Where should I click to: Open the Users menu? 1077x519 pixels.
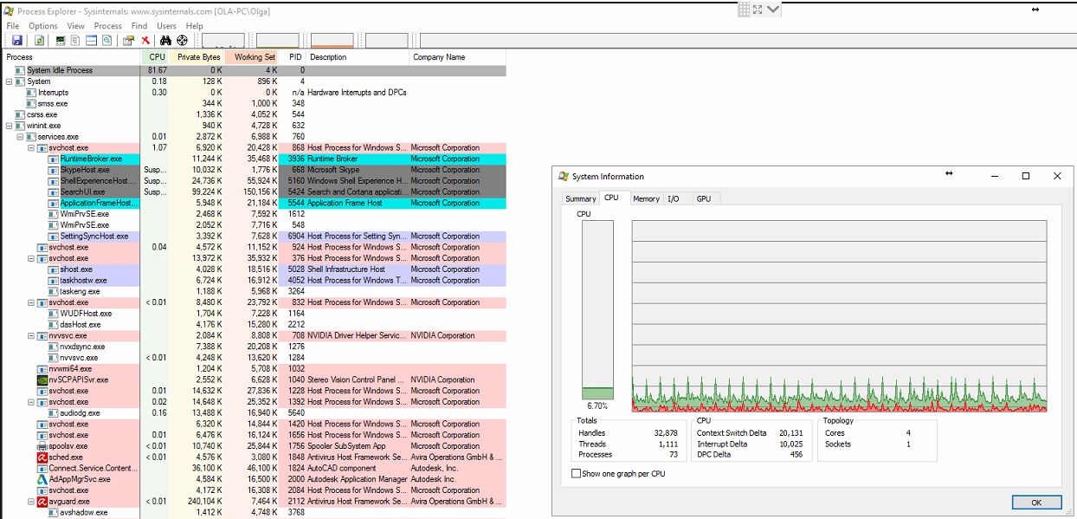[166, 26]
